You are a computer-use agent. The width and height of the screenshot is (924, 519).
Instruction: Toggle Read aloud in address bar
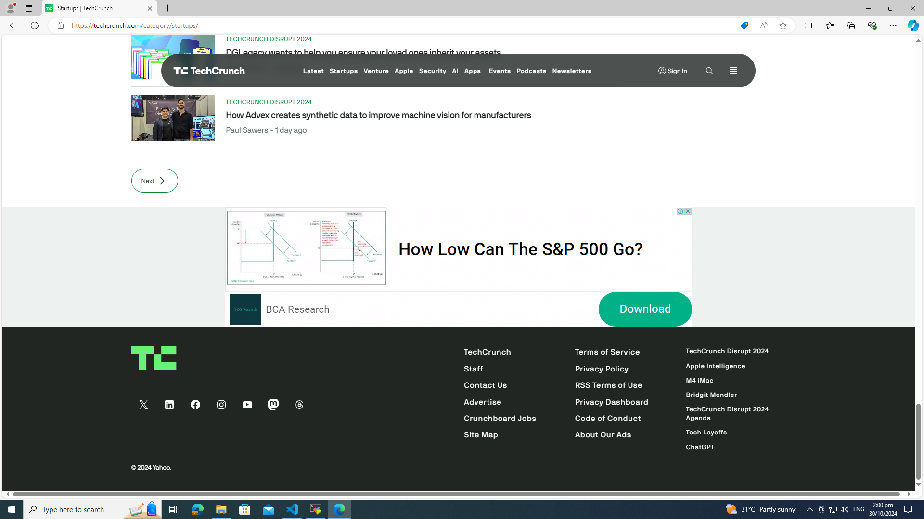(764, 25)
